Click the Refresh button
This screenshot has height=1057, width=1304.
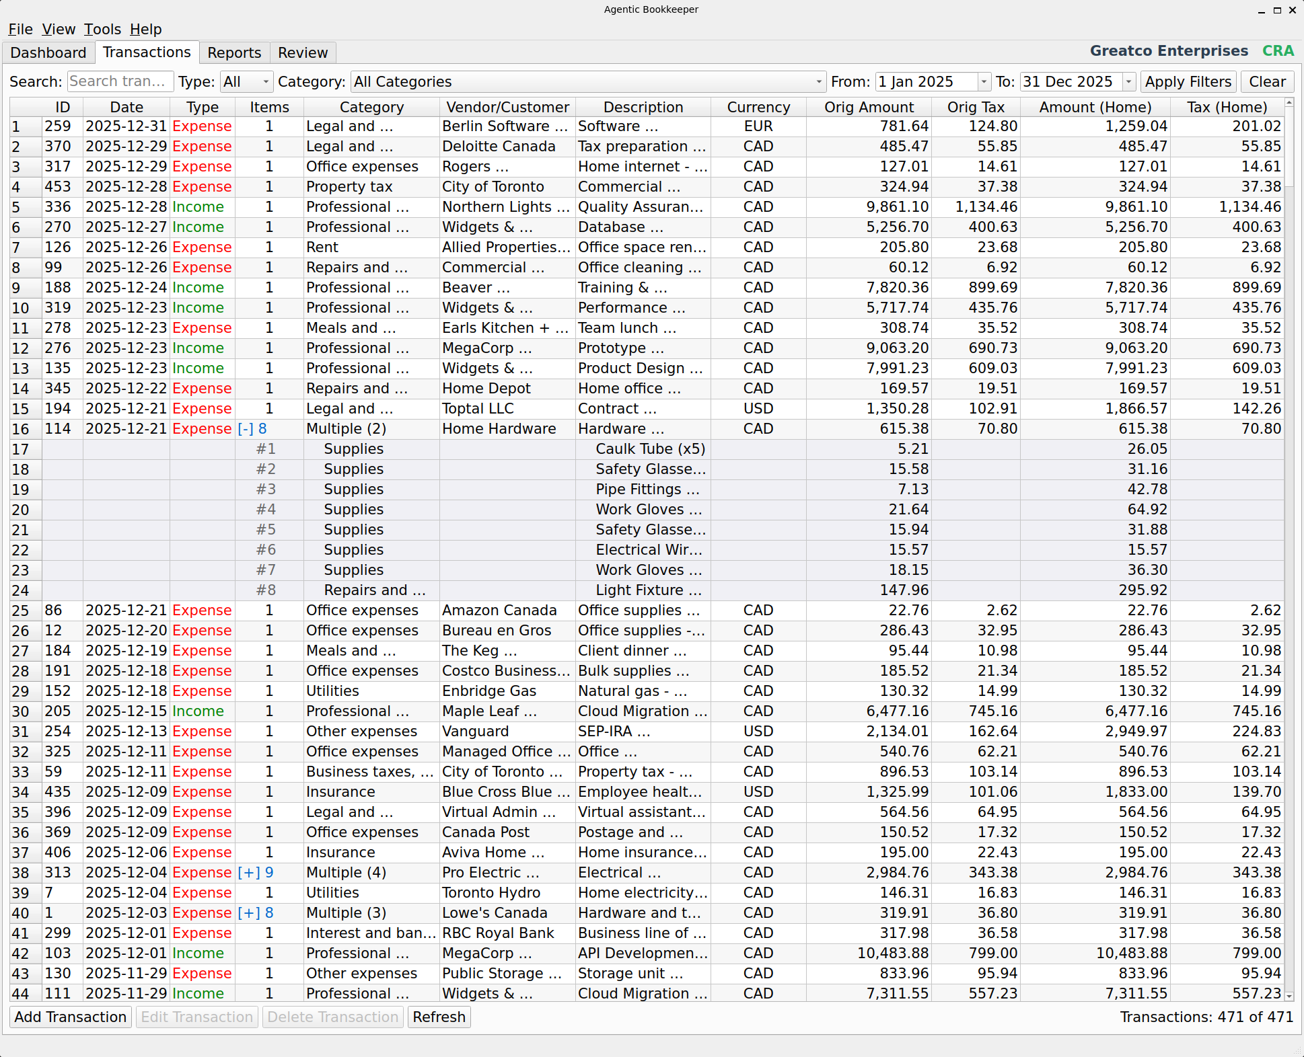pyautogui.click(x=439, y=1017)
